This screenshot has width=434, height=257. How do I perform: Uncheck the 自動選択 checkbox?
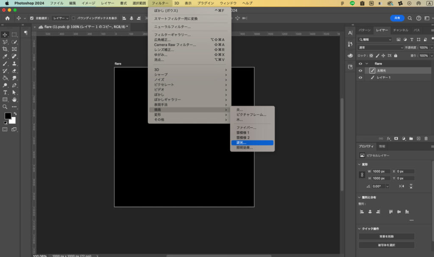tap(32, 18)
